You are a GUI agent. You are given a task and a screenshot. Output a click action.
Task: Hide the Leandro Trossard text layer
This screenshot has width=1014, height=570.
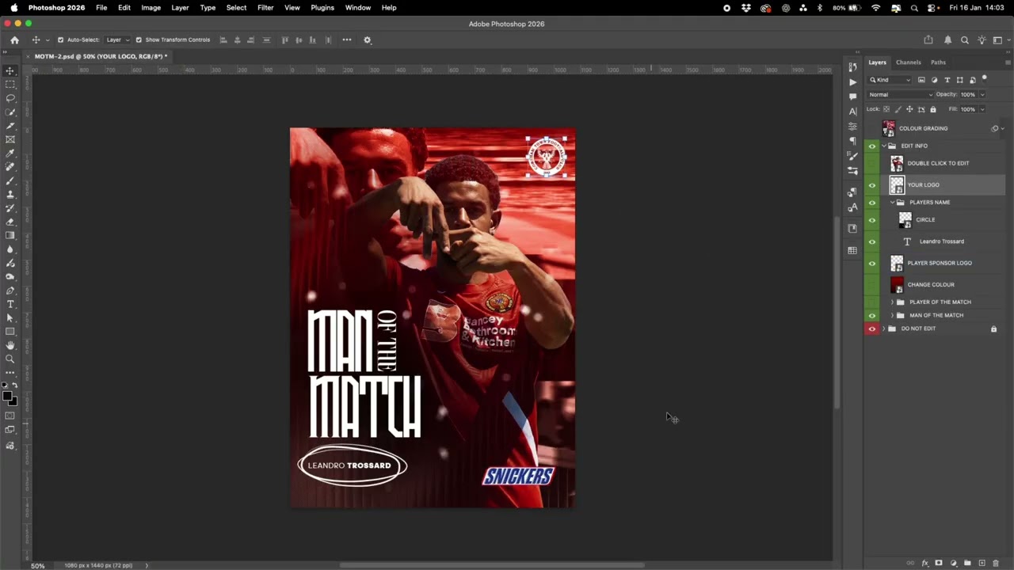872,241
